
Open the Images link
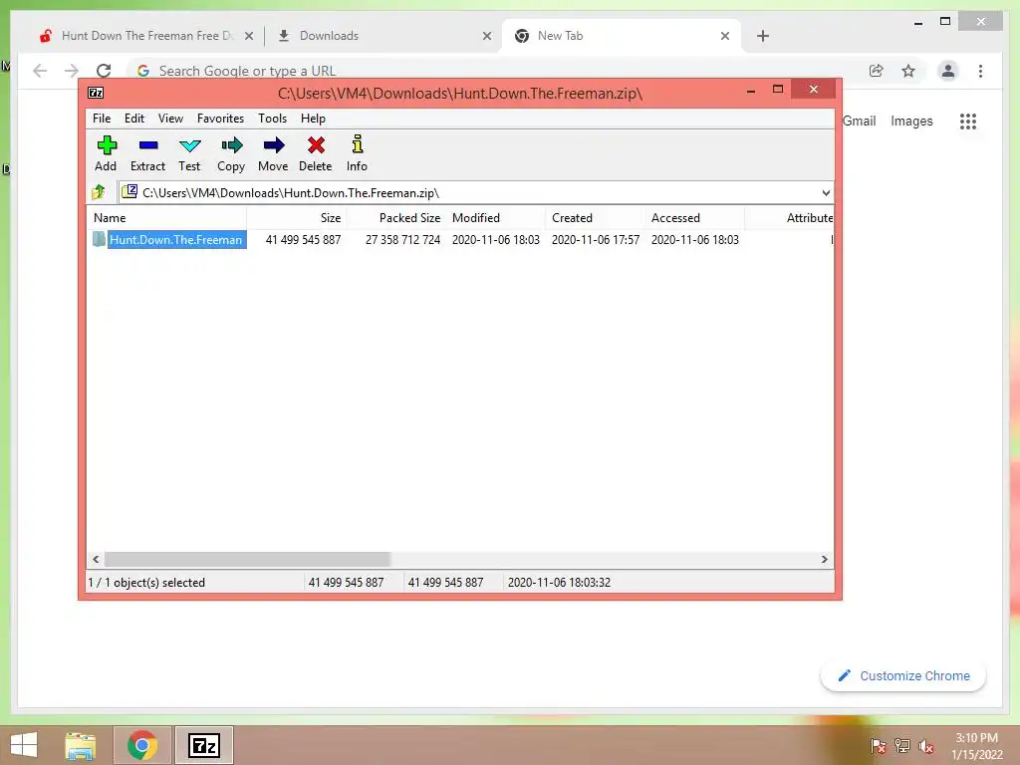point(911,121)
